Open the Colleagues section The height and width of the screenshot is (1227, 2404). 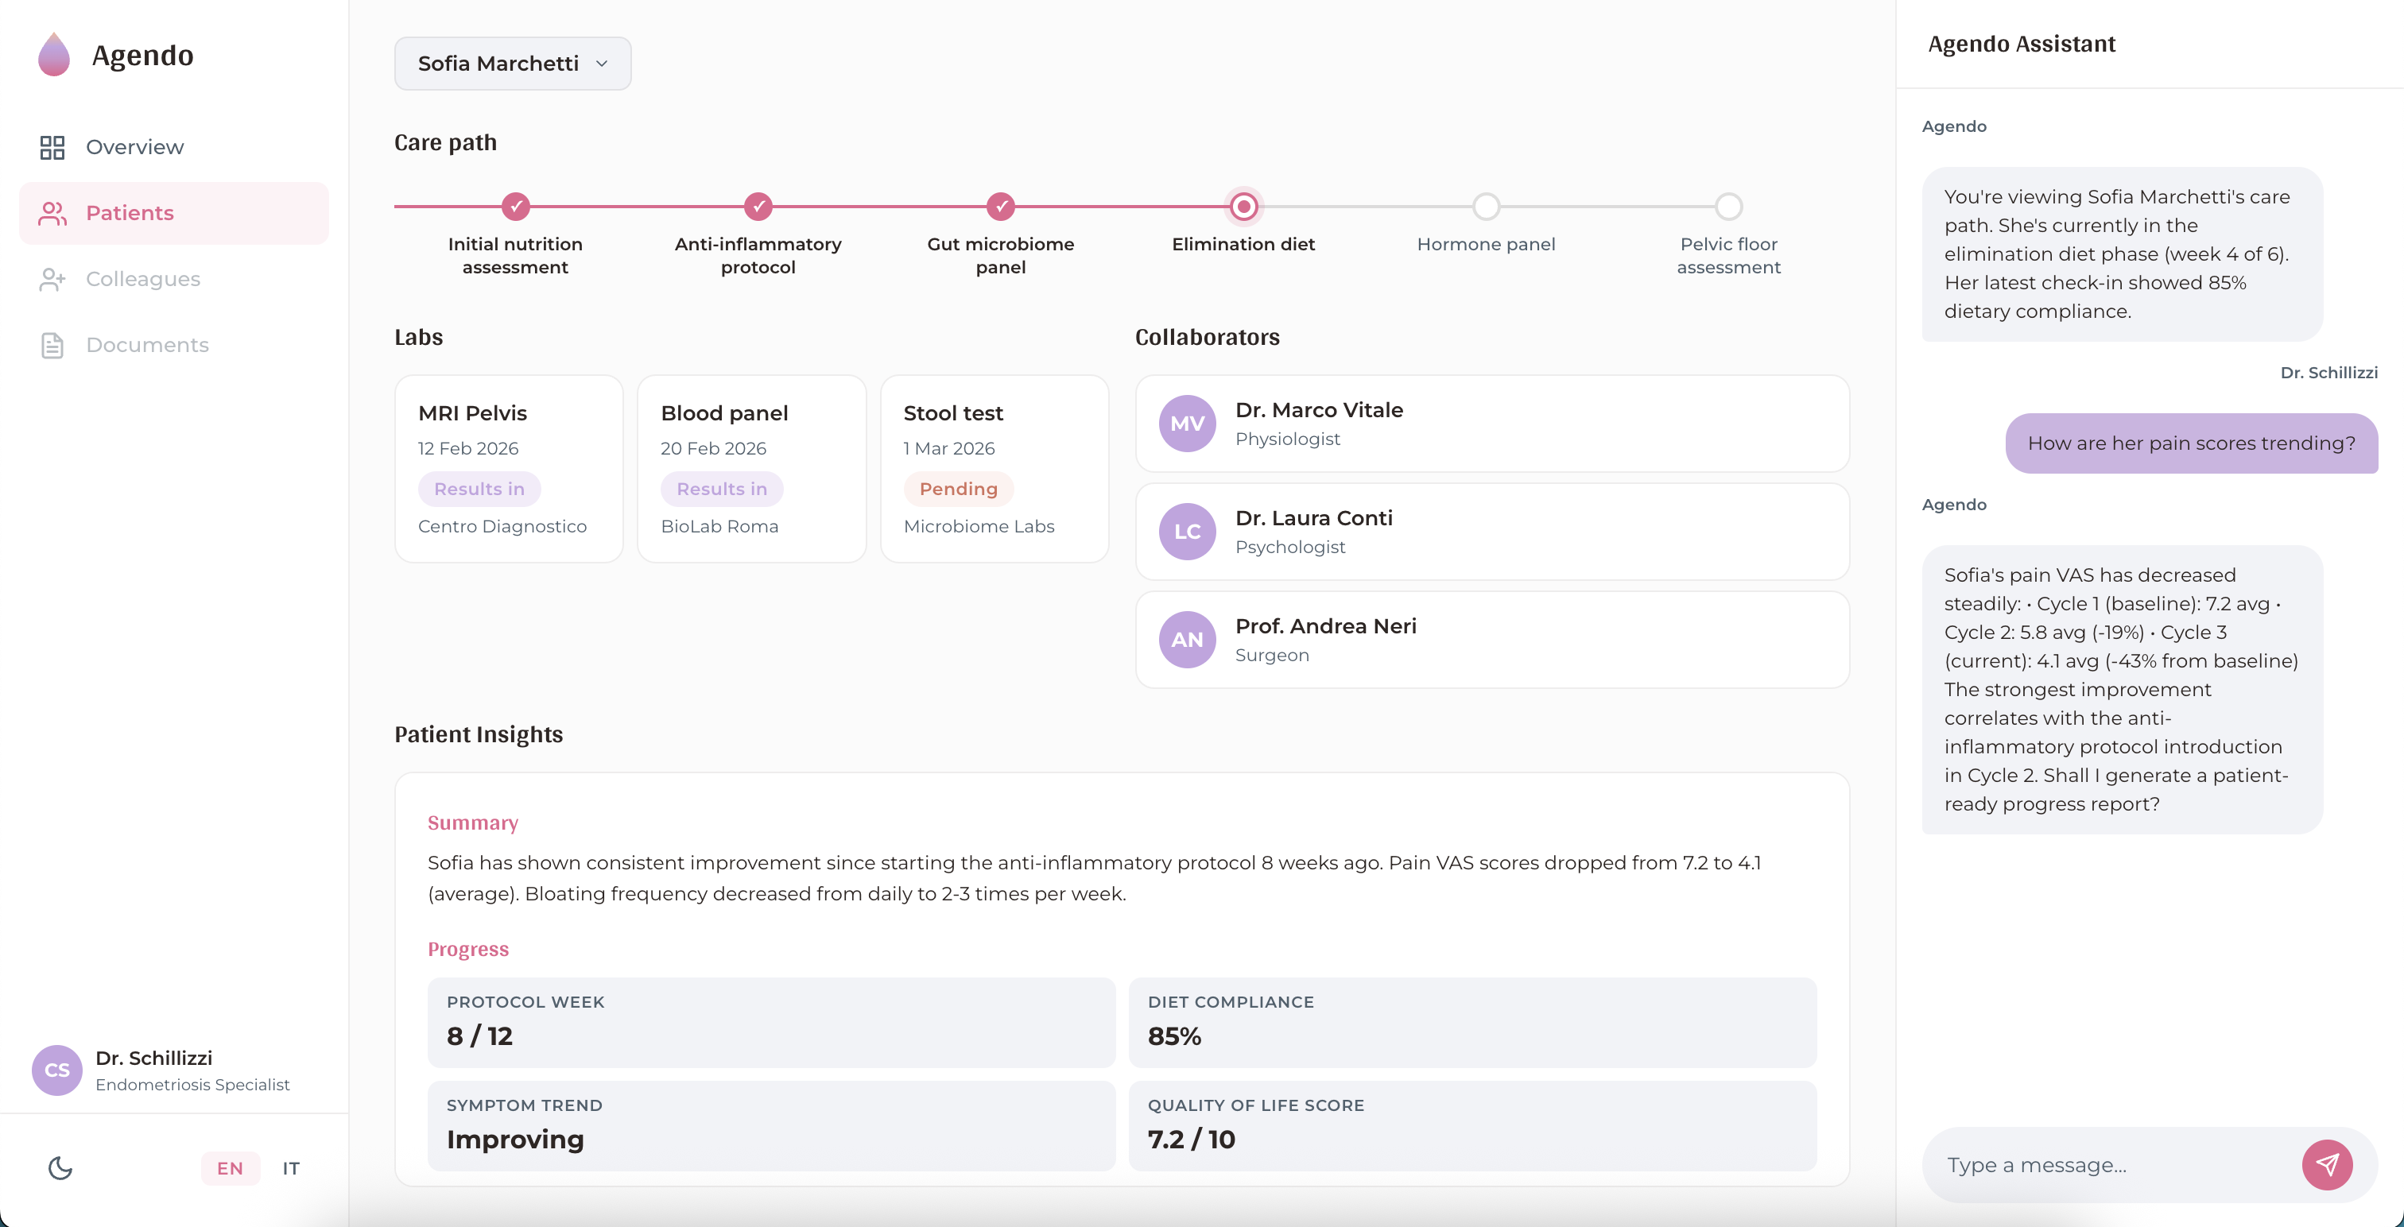click(173, 279)
